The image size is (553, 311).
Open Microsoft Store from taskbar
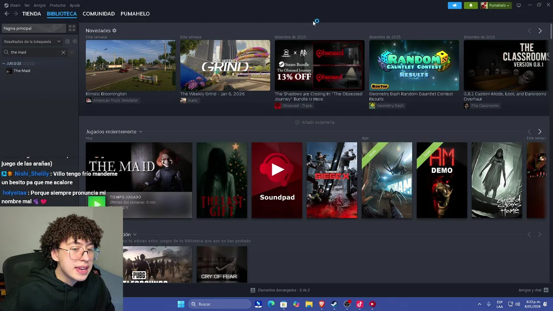(283, 304)
